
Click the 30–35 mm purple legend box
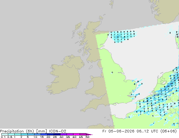64,134
